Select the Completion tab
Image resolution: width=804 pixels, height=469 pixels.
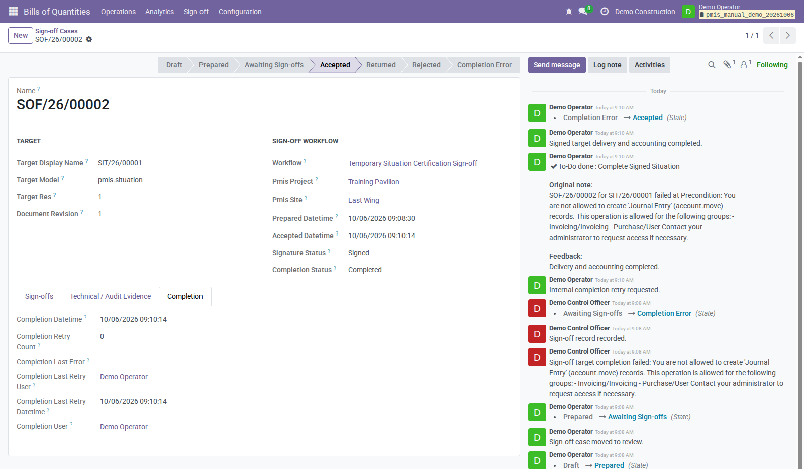click(185, 296)
